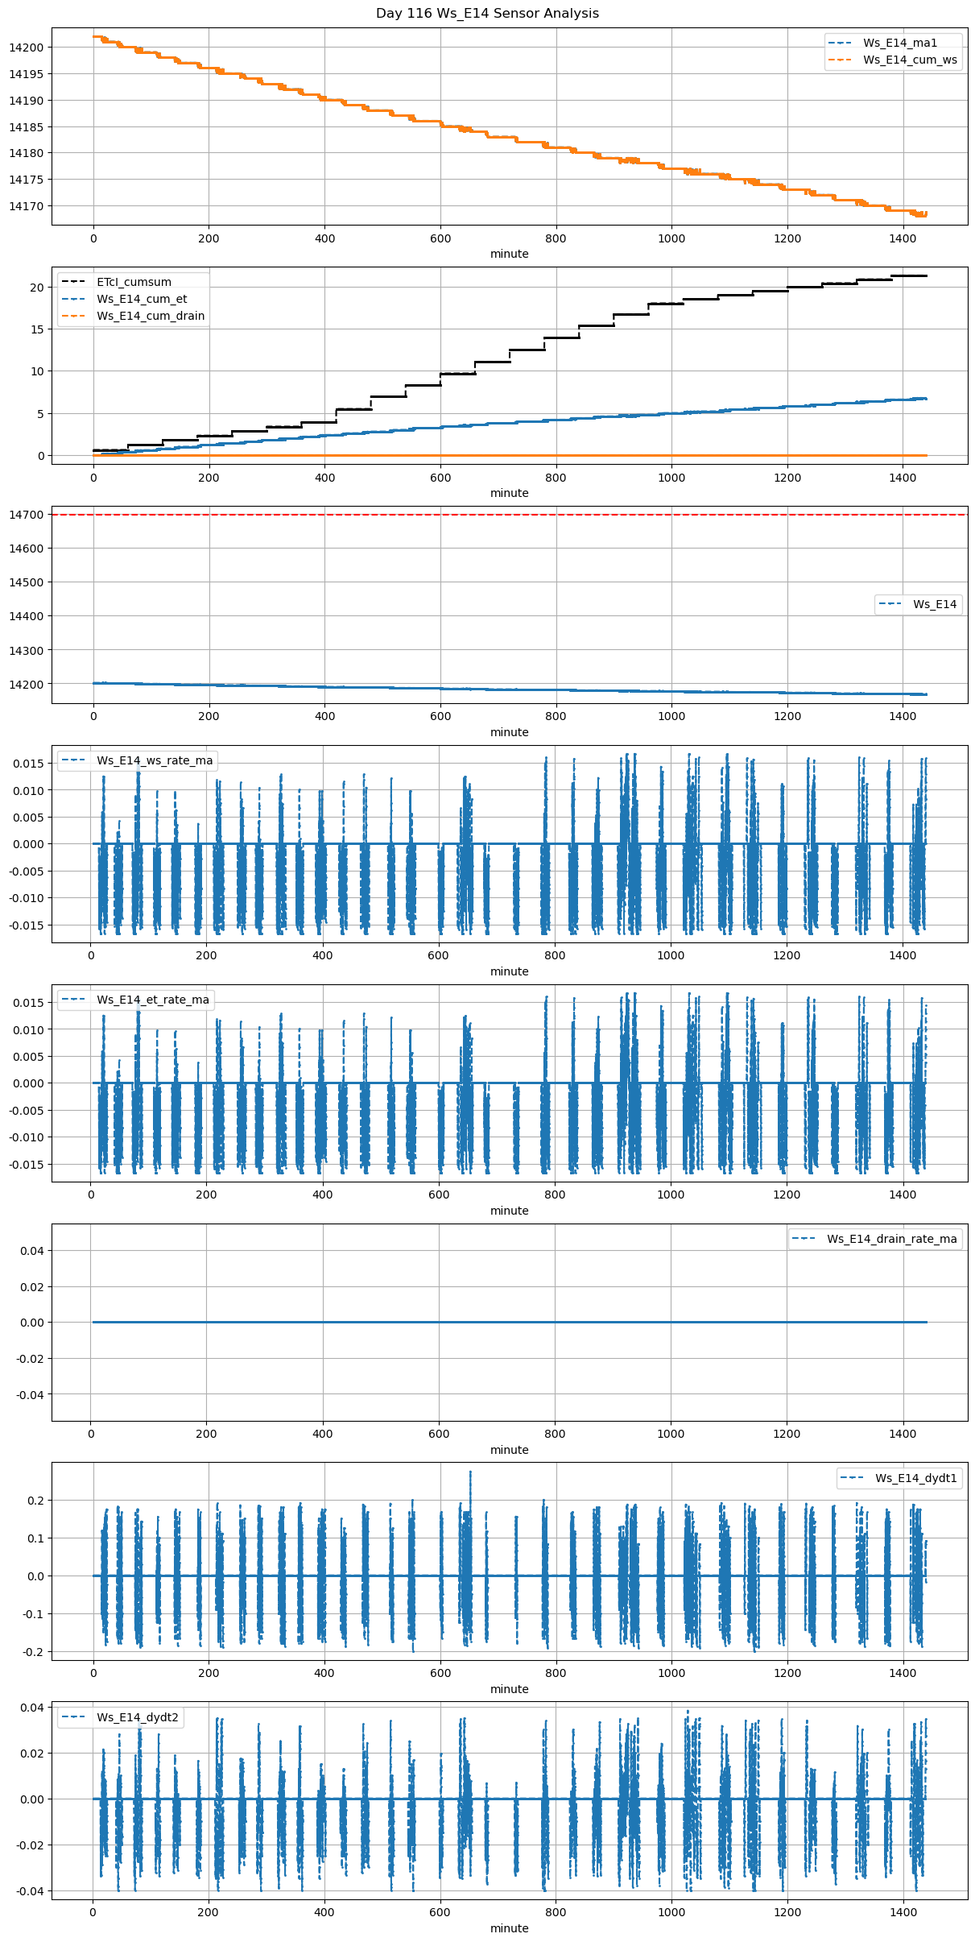
Task: Click the ETcI_cumsum legend entry
Action: click(x=134, y=282)
